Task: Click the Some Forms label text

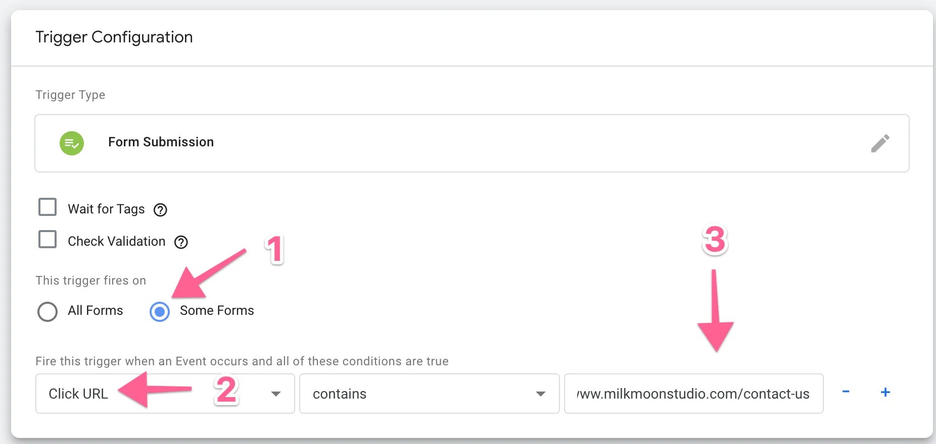Action: 216,311
